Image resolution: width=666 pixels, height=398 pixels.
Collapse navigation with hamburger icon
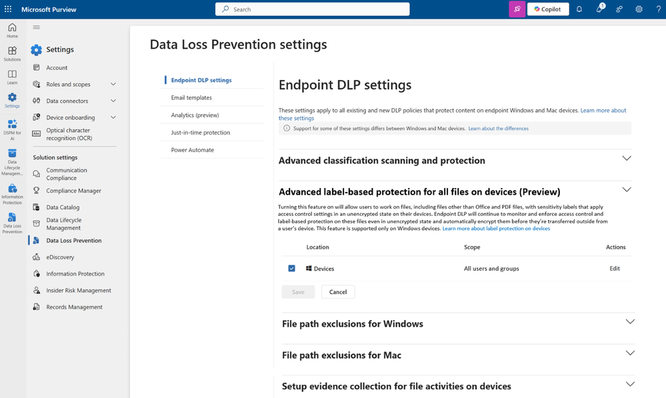[37, 27]
